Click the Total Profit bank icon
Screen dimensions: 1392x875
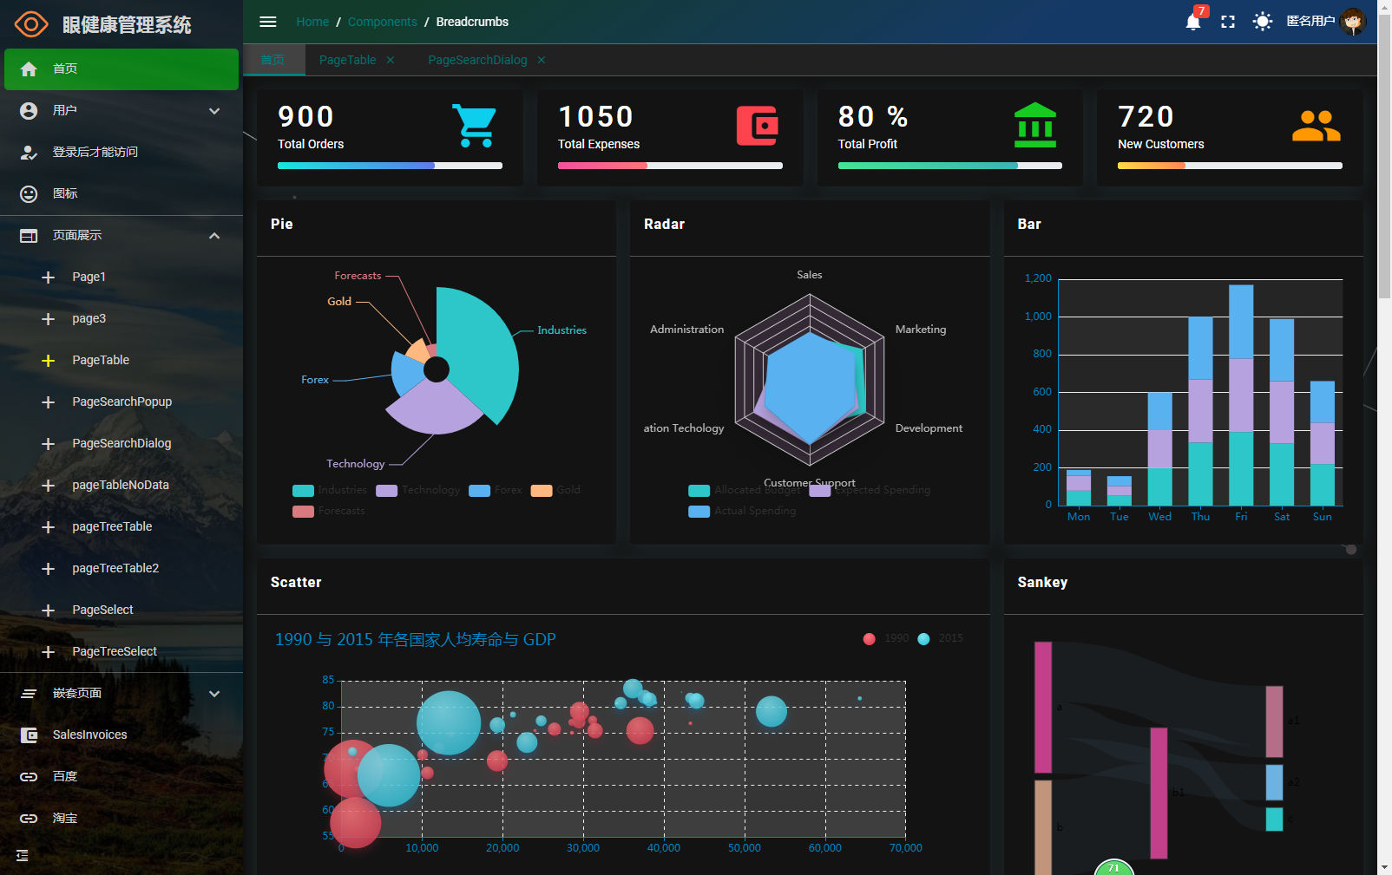click(1035, 125)
